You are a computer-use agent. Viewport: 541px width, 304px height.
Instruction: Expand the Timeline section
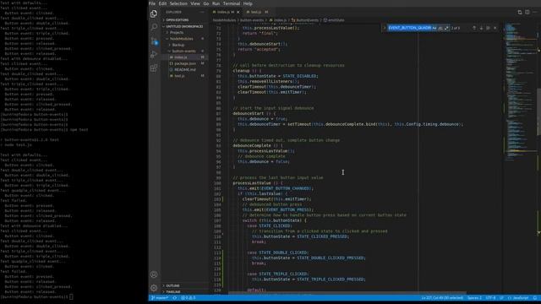coord(184,291)
